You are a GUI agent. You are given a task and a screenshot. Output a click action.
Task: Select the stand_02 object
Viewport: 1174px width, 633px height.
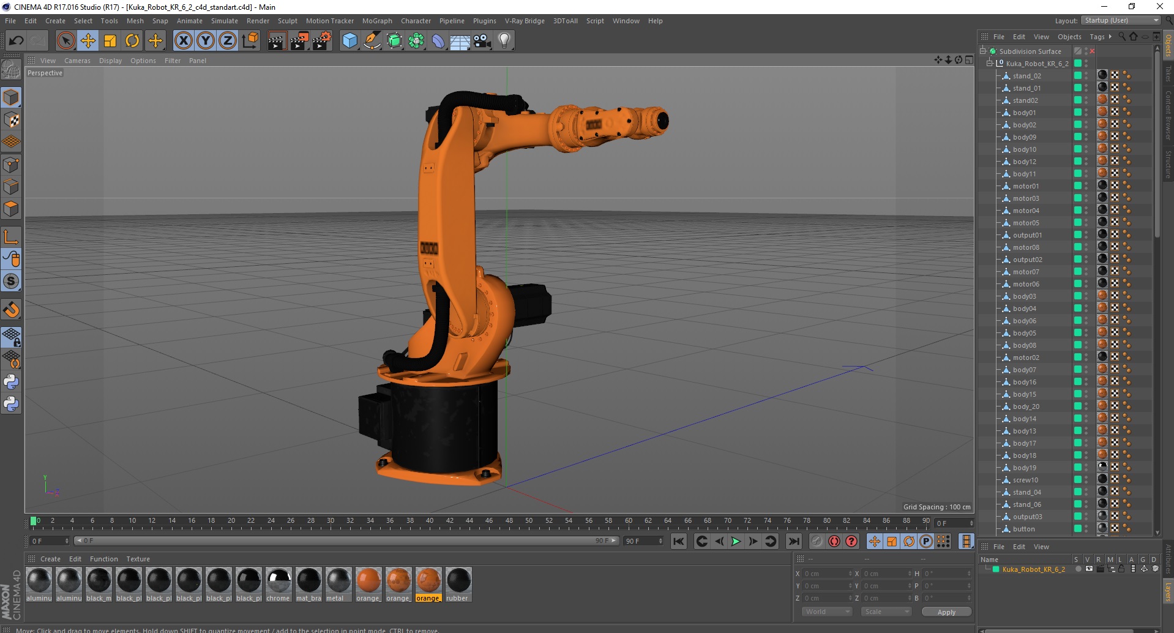[x=1026, y=76]
